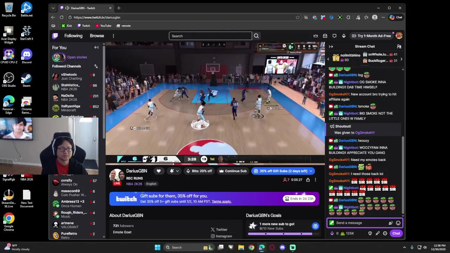Open Windows Start menu
Image resolution: width=450 pixels, height=253 pixels.
pyautogui.click(x=157, y=247)
